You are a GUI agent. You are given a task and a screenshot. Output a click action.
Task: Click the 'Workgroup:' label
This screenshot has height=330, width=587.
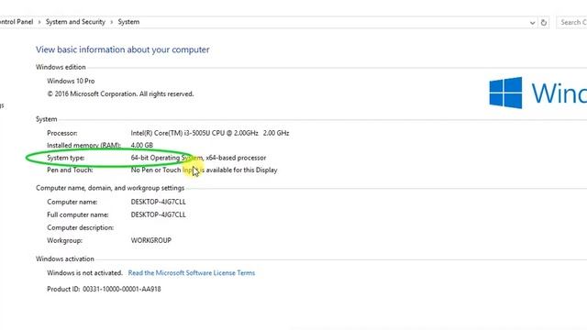click(x=64, y=240)
